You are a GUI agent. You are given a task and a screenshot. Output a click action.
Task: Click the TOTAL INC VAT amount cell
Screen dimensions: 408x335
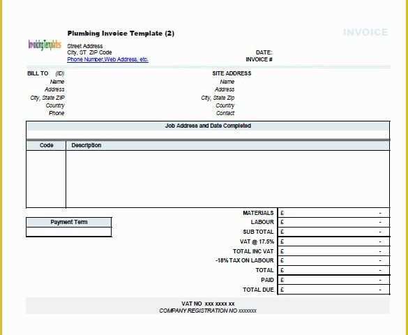coord(333,251)
